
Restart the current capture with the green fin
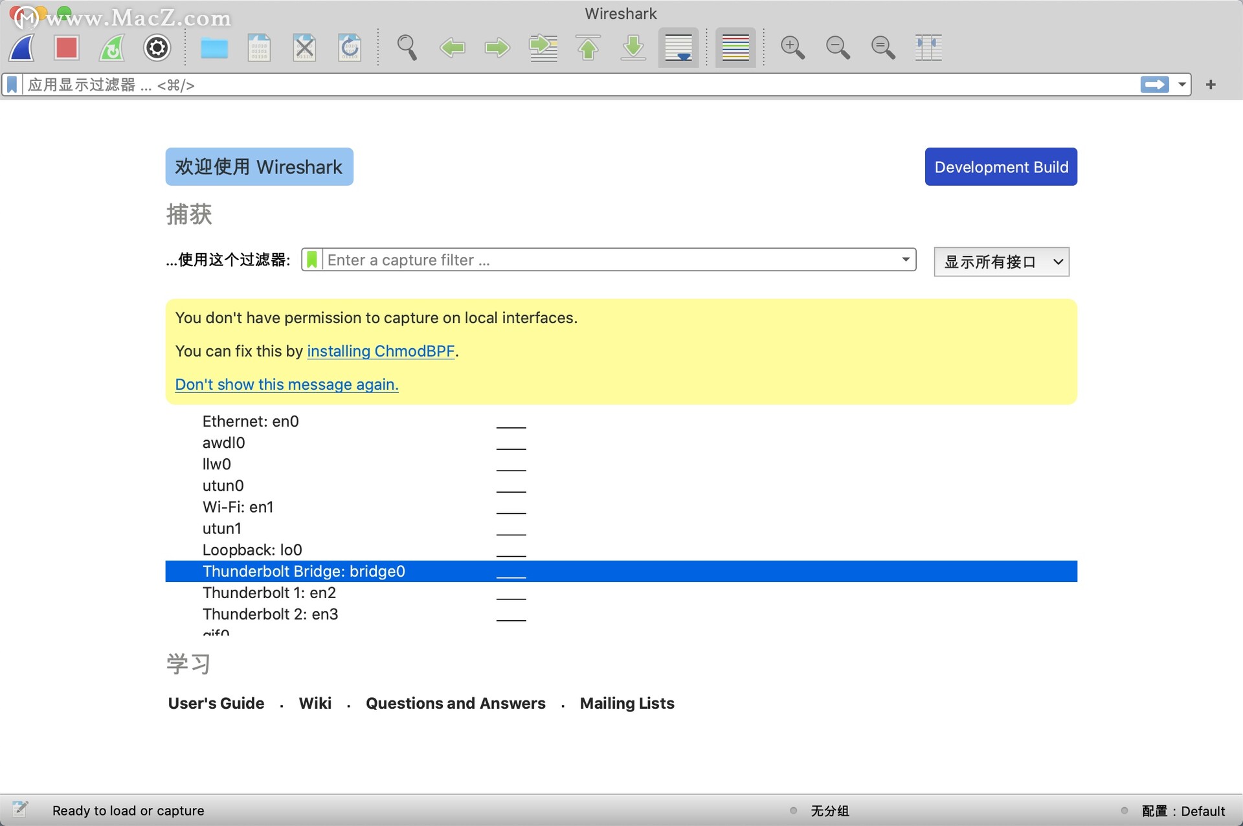(x=112, y=48)
